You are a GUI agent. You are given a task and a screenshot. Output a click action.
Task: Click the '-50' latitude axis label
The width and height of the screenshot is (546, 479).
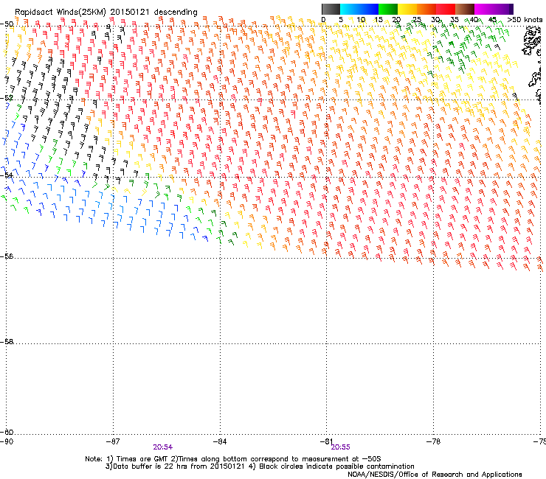[x=7, y=24]
